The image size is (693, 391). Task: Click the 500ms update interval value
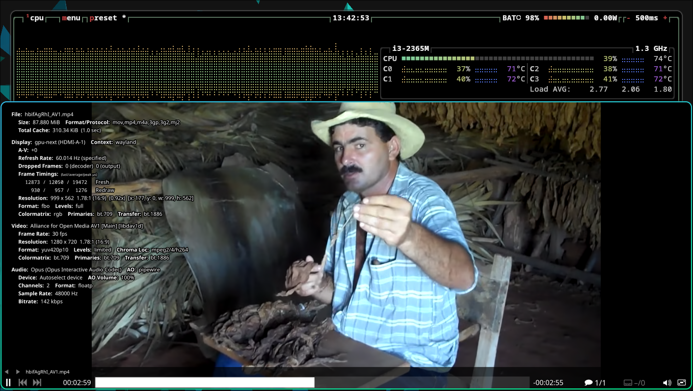point(647,18)
